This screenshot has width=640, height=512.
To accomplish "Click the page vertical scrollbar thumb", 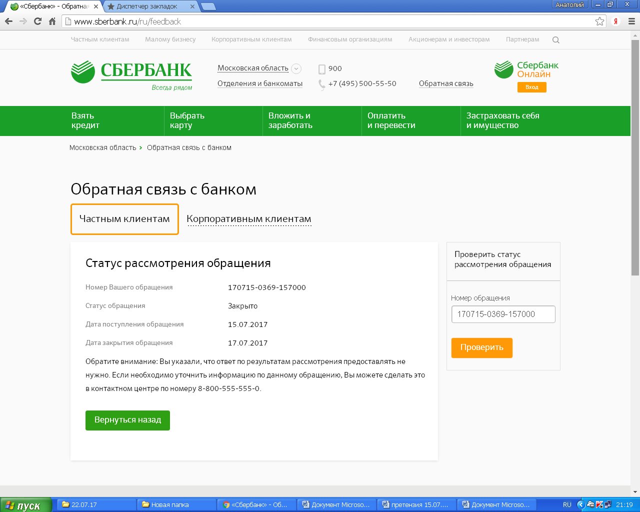I will (x=635, y=157).
